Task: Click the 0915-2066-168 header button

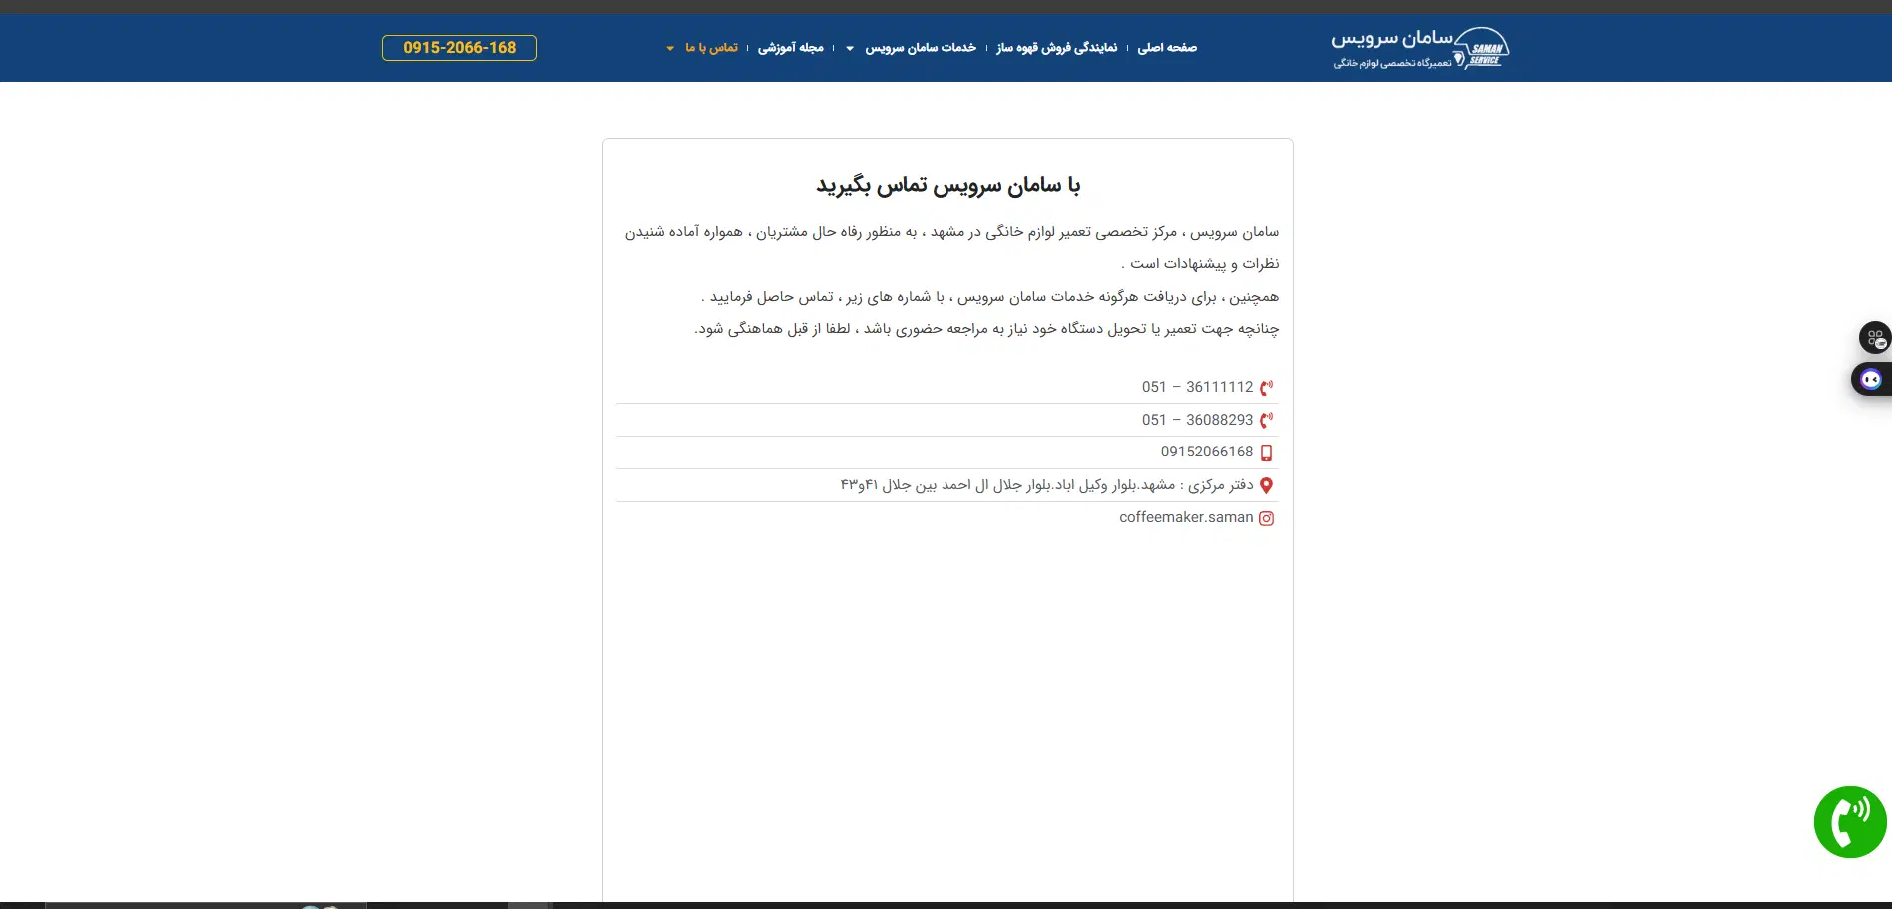Action: (x=459, y=48)
